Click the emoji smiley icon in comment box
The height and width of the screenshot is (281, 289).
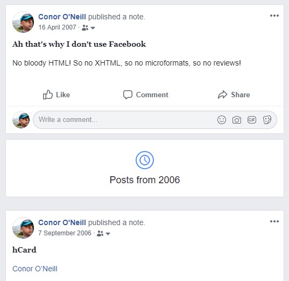[222, 120]
